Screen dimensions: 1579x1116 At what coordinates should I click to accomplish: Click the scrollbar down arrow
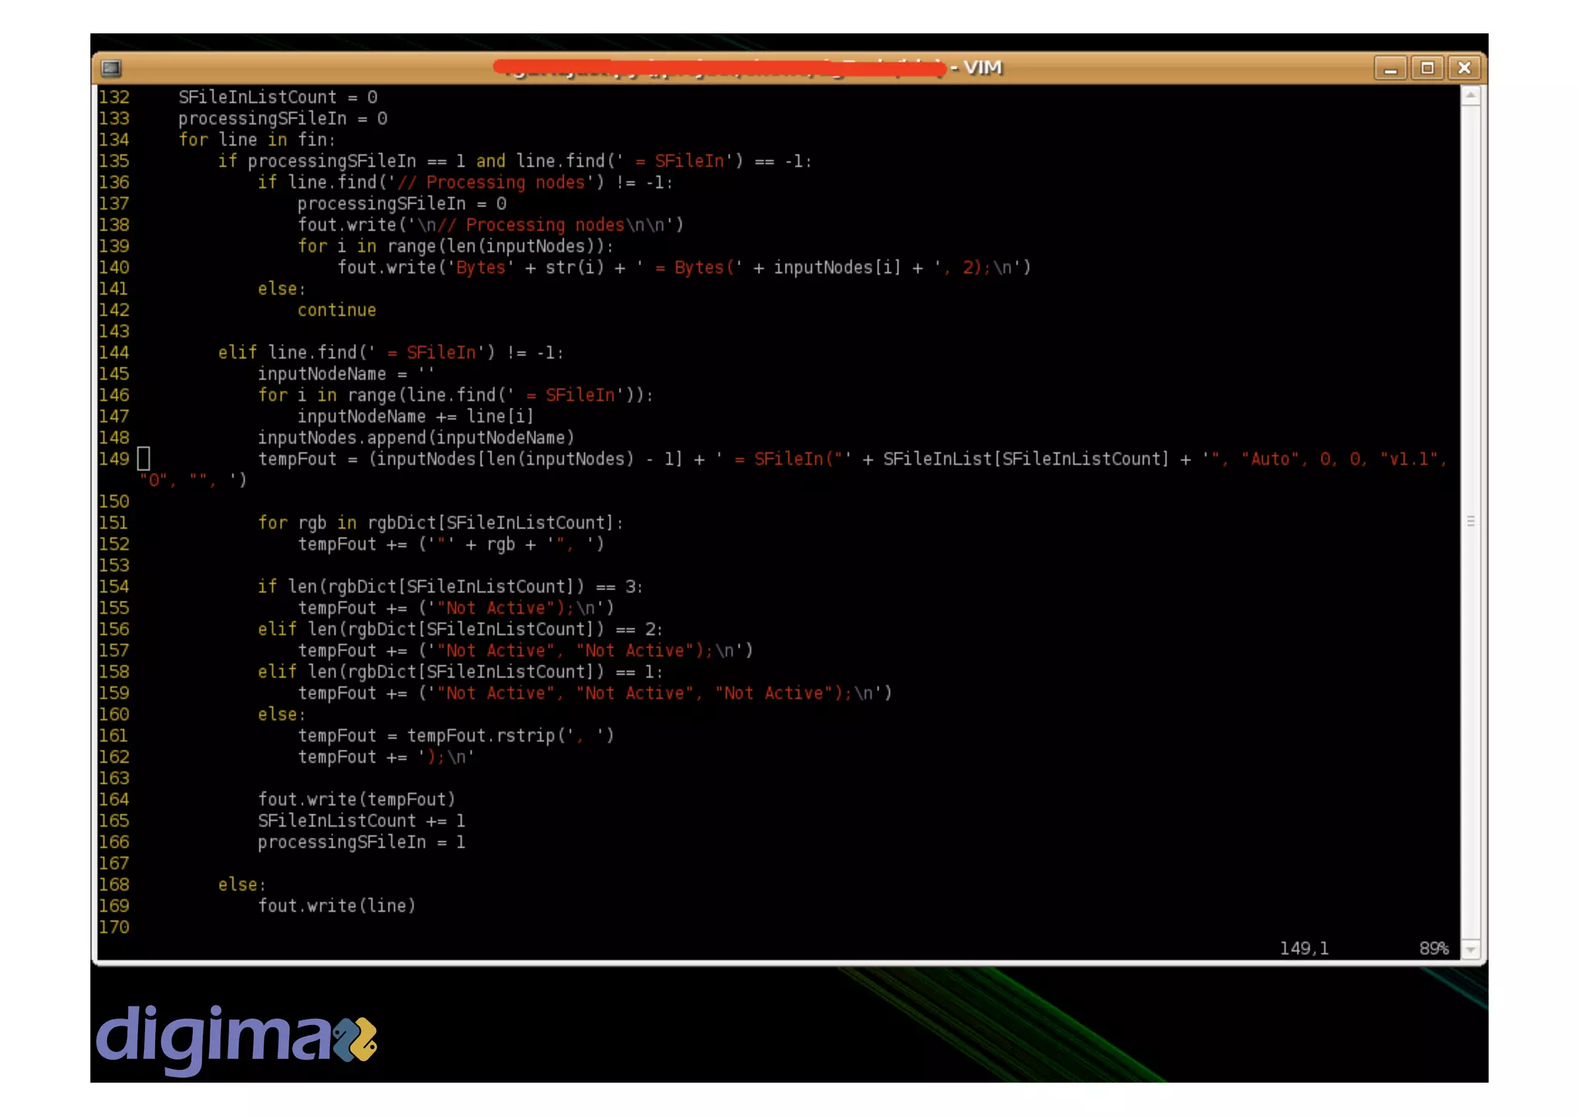point(1471,950)
